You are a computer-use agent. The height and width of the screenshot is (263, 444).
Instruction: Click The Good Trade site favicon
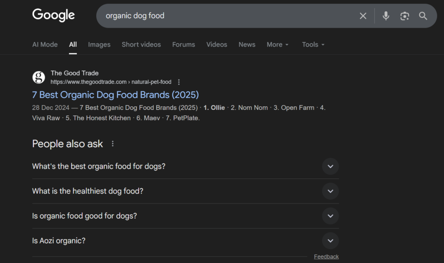point(39,77)
